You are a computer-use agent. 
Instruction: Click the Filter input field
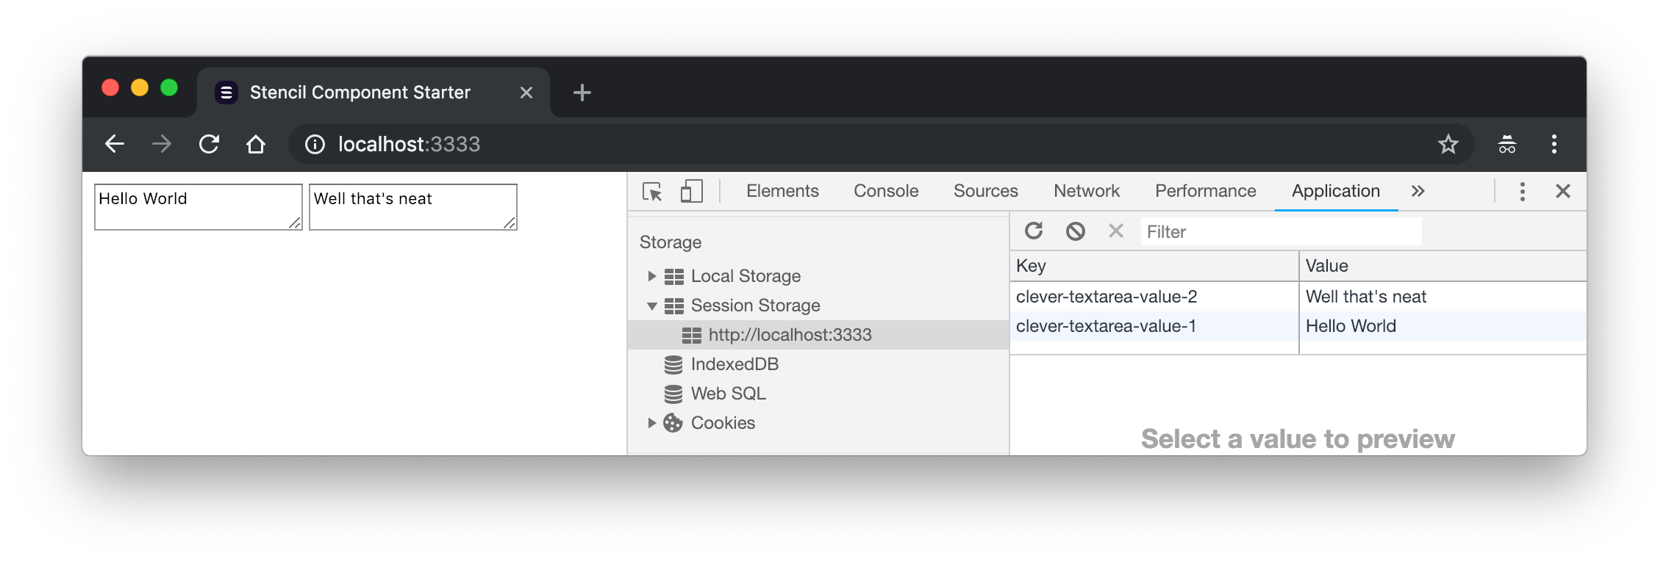click(x=1281, y=232)
